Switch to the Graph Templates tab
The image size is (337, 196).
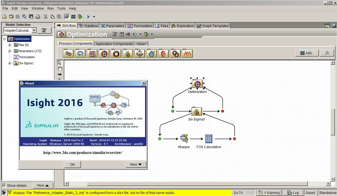click(x=213, y=26)
